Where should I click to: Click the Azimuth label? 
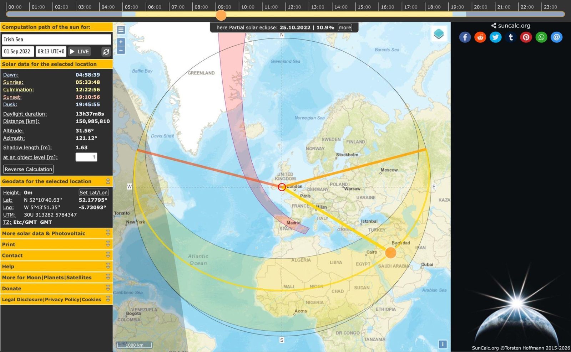tap(14, 138)
